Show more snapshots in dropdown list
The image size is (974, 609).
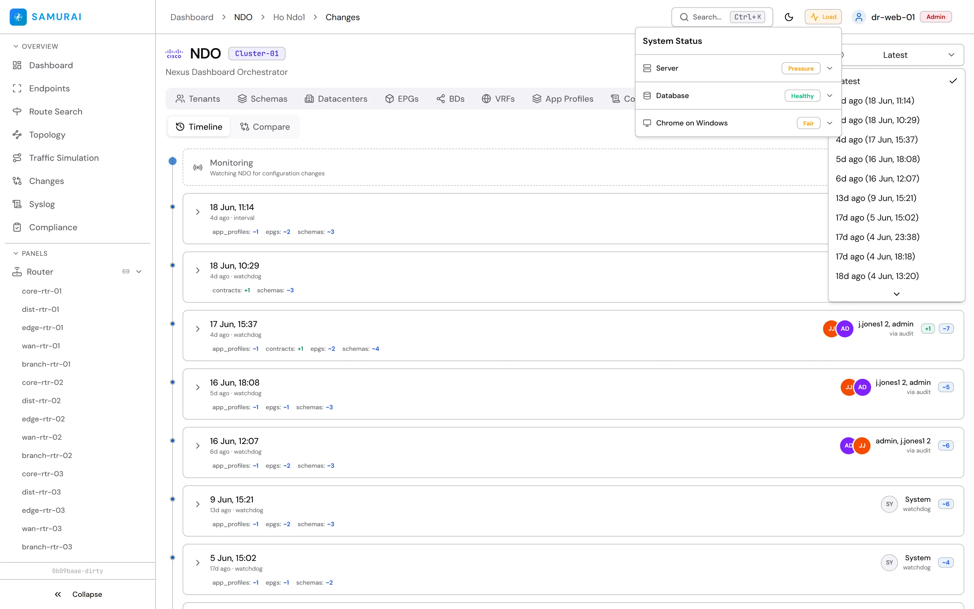click(896, 294)
